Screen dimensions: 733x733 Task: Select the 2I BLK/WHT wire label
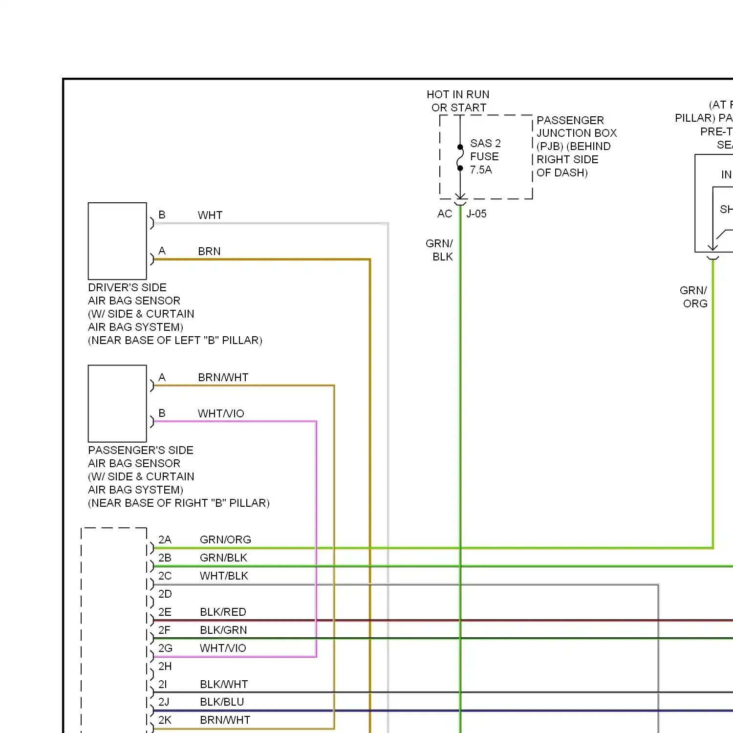[x=224, y=684]
